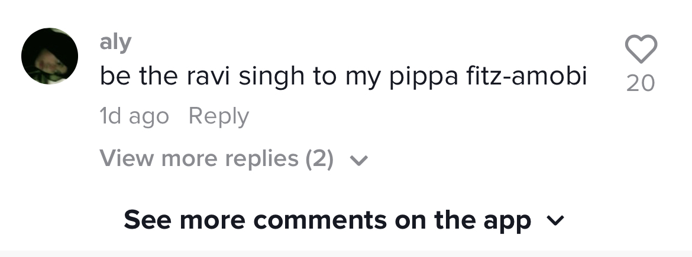
Task: Click the chevron beside View more replies
Action: [359, 161]
